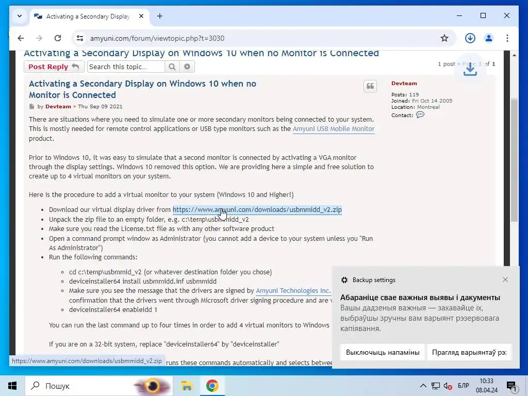Click the Search this topic field
528x396 pixels.
click(x=126, y=67)
